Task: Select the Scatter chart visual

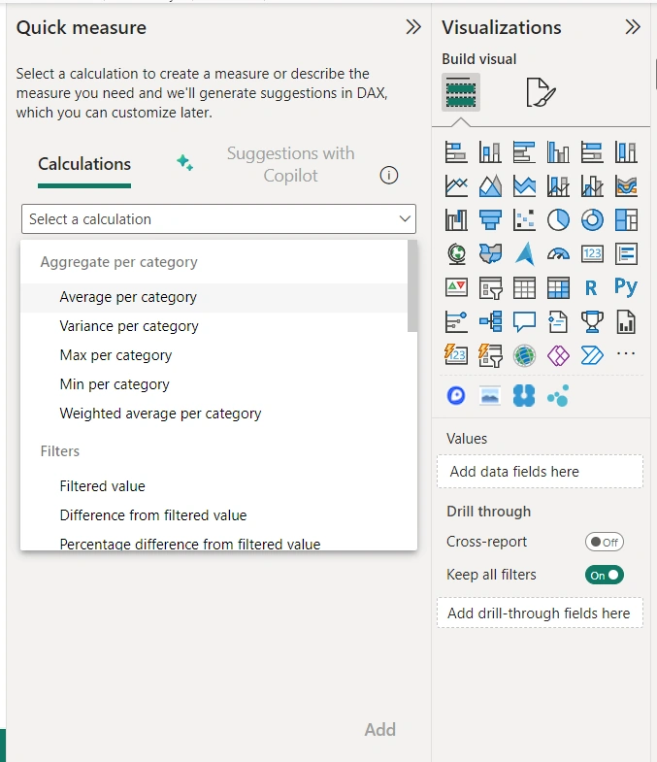Action: [524, 220]
